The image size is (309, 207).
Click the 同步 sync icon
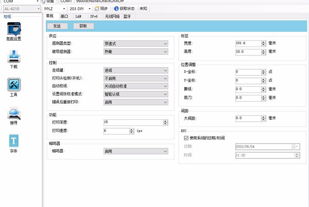pos(97,9)
